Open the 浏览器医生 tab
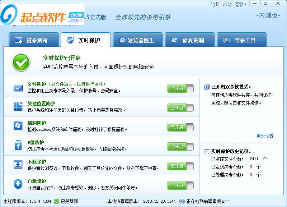Image resolution: width=287 pixels, height=207 pixels. pyautogui.click(x=138, y=40)
